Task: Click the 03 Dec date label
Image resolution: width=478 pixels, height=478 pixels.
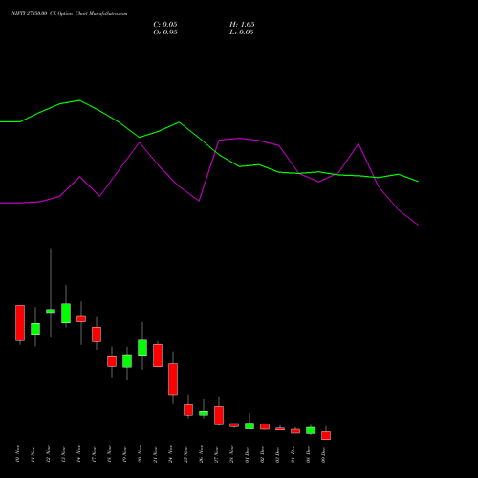Action: [x=277, y=454]
